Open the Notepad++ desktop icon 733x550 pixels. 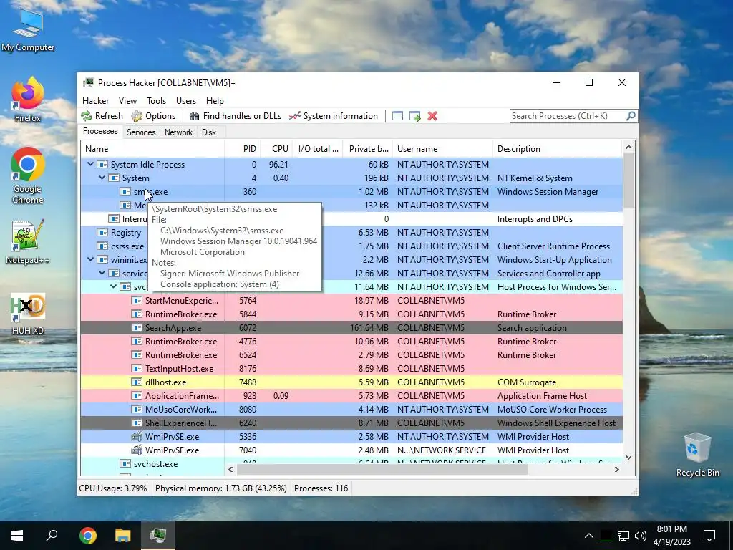(28, 242)
